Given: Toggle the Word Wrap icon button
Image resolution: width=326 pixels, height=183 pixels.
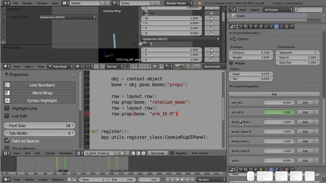Looking at the screenshot, I should (x=7, y=93).
